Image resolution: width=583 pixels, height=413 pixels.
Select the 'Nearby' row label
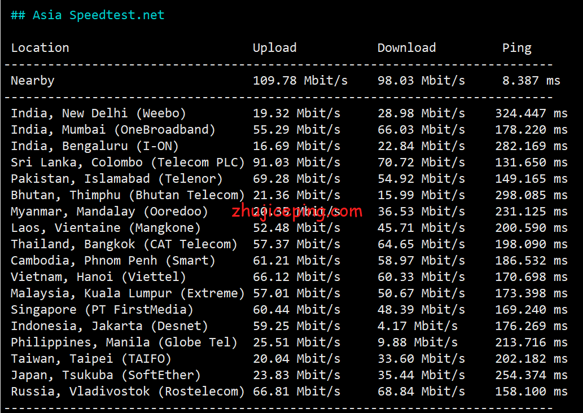[x=32, y=81]
